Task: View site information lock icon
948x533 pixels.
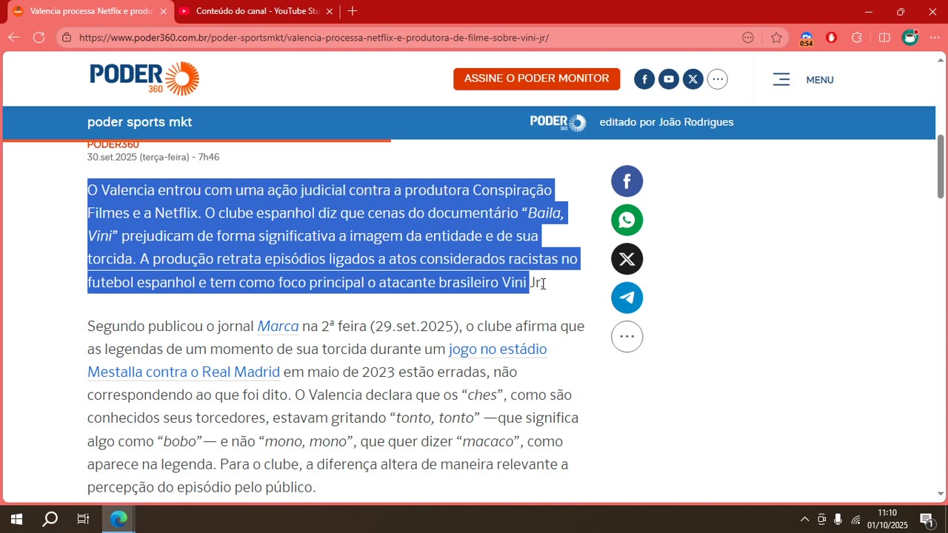Action: tap(67, 38)
